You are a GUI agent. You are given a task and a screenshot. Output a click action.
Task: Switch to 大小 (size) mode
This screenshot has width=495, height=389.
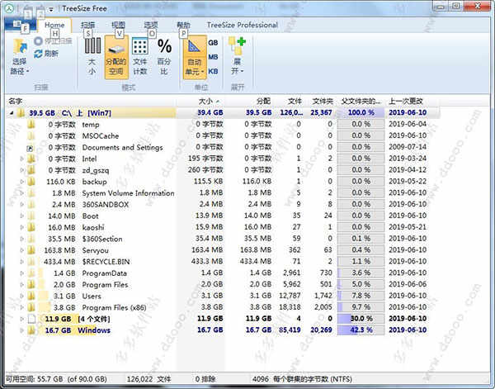(x=92, y=56)
